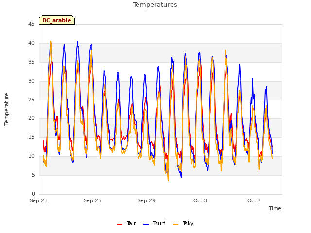The width and height of the screenshot is (311, 233).
Task: Click the 25 y-axis tick label
Action: pos(31,100)
